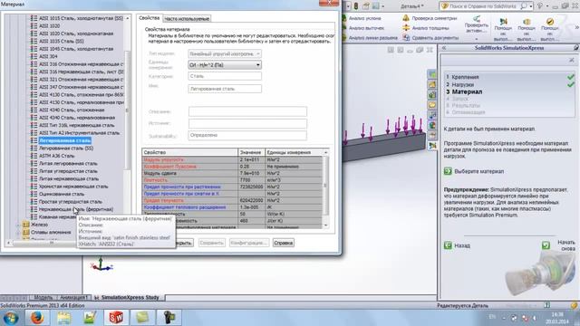This screenshot has width=580, height=326.
Task: Collapse the SimulationXpress task pane arrows
Action: click(x=444, y=48)
